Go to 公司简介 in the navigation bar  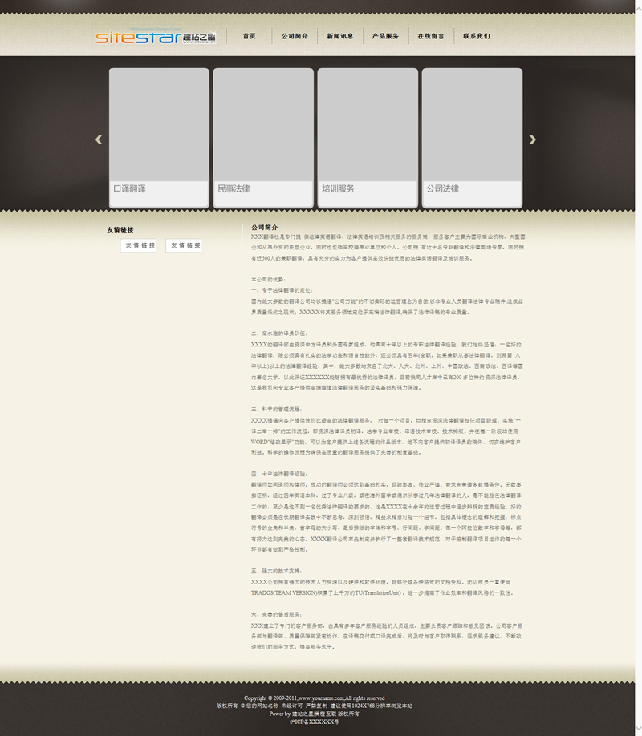[x=295, y=36]
